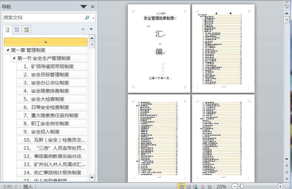Click the search document input field
The height and width of the screenshot is (189, 292).
point(43,18)
